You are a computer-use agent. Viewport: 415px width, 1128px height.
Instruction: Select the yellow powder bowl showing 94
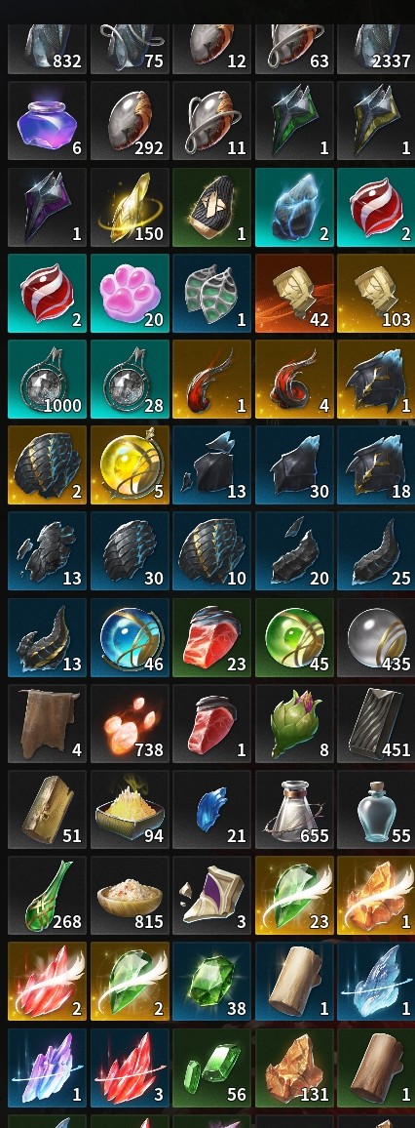(x=130, y=810)
